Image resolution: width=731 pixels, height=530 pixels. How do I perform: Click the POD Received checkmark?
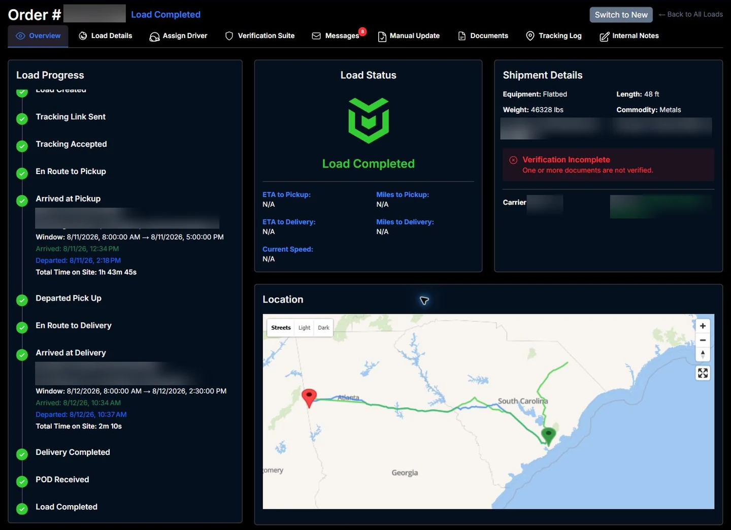pos(22,481)
